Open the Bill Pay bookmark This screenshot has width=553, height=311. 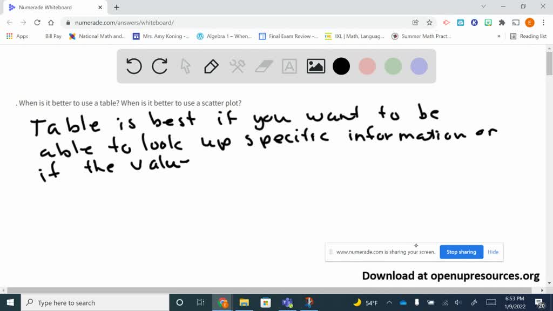[53, 36]
